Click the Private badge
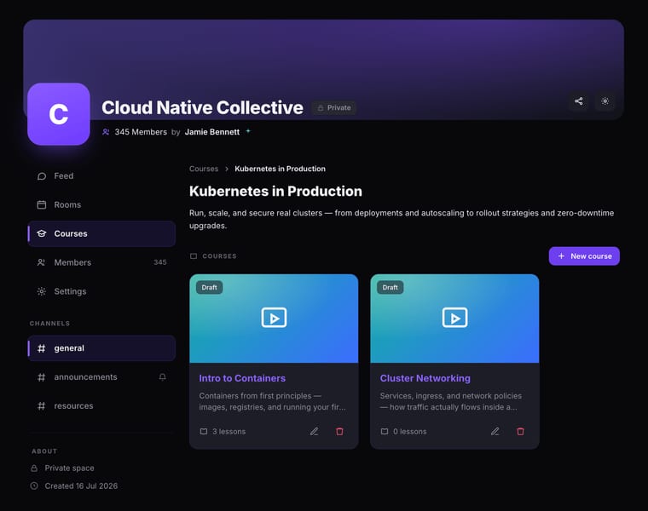The height and width of the screenshot is (511, 648). click(334, 107)
